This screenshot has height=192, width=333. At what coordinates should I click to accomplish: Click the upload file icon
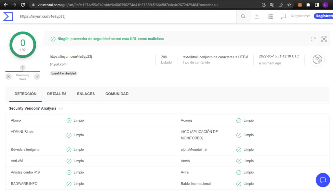[x=257, y=17]
